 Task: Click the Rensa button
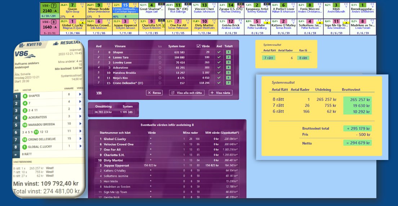154,93
